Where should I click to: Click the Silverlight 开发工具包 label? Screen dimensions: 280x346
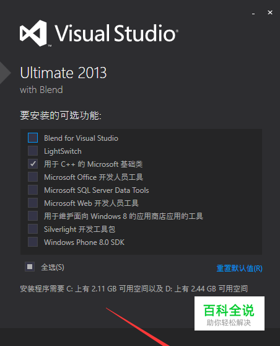click(79, 229)
